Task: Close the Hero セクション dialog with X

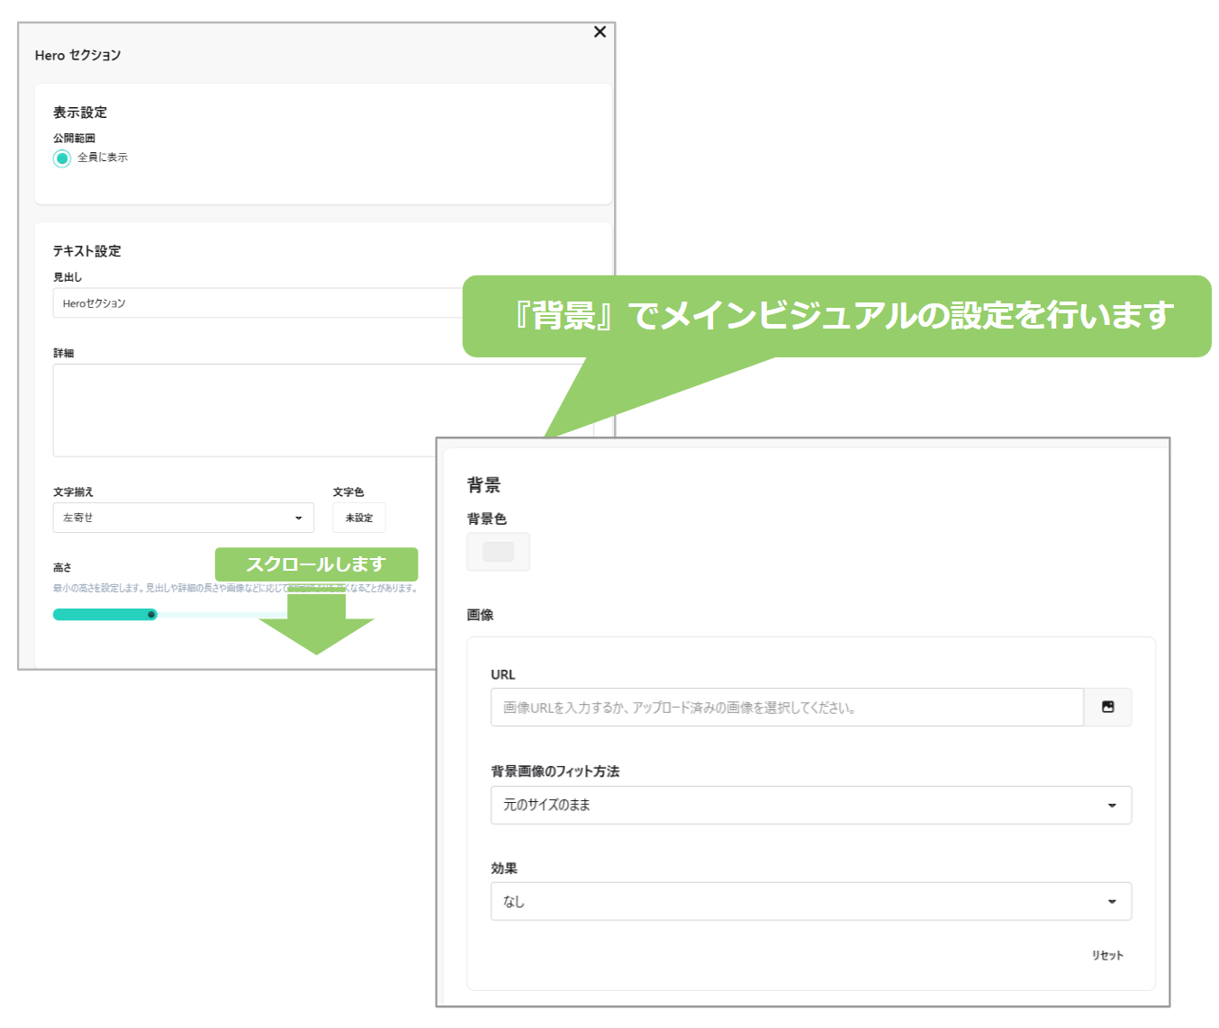Action: click(600, 32)
